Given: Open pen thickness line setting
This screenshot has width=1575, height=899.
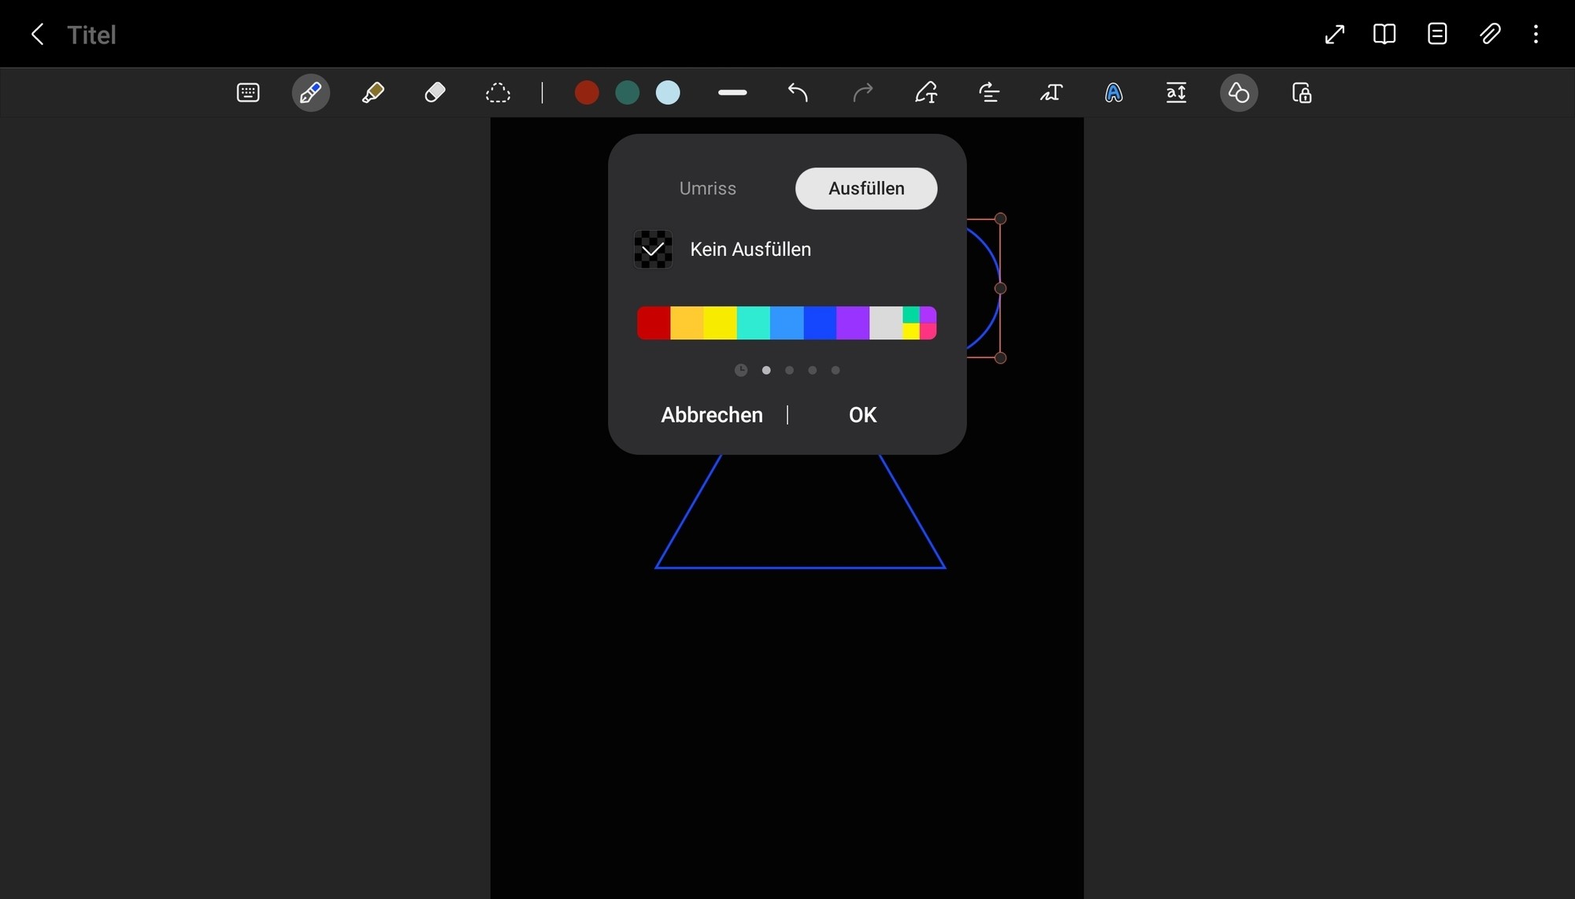Looking at the screenshot, I should [732, 93].
